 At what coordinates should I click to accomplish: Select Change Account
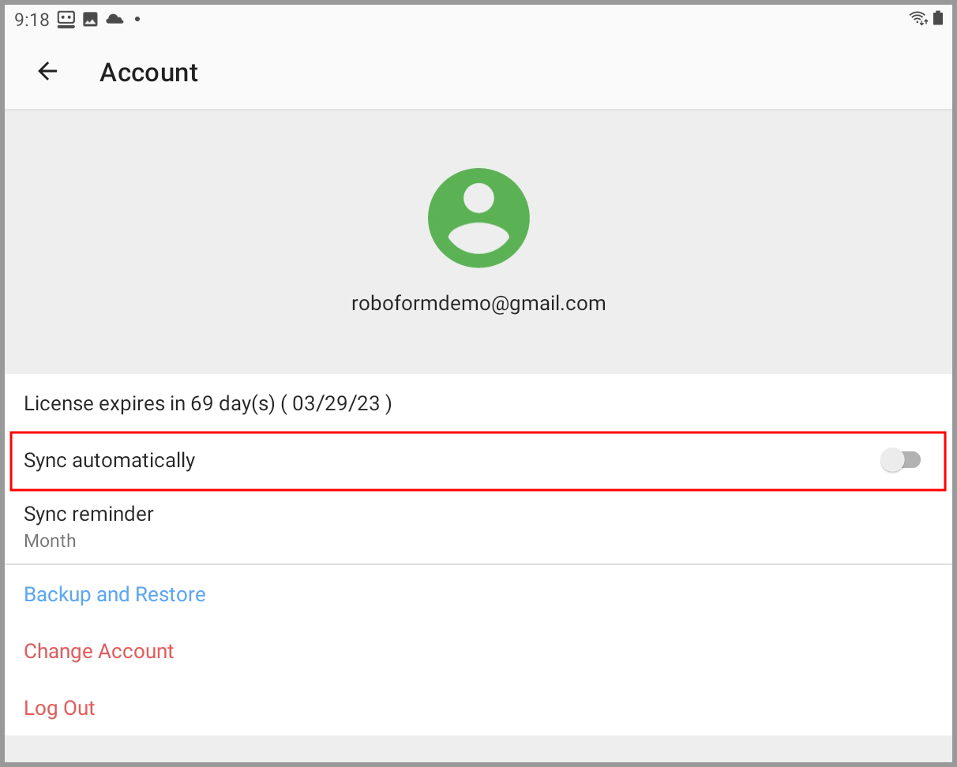(x=99, y=651)
